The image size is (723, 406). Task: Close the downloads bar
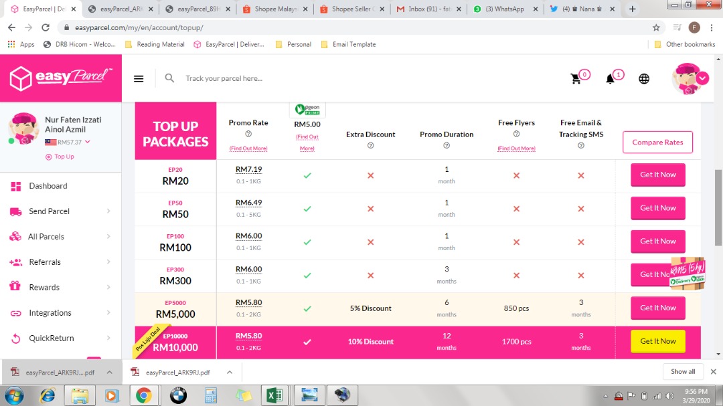(x=714, y=371)
